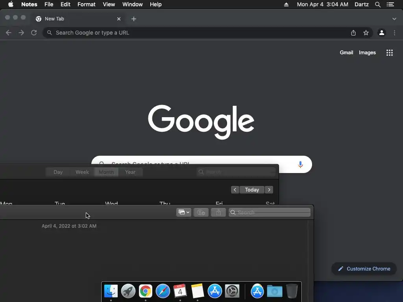The width and height of the screenshot is (403, 302).
Task: Open the Help menu
Action: [156, 4]
